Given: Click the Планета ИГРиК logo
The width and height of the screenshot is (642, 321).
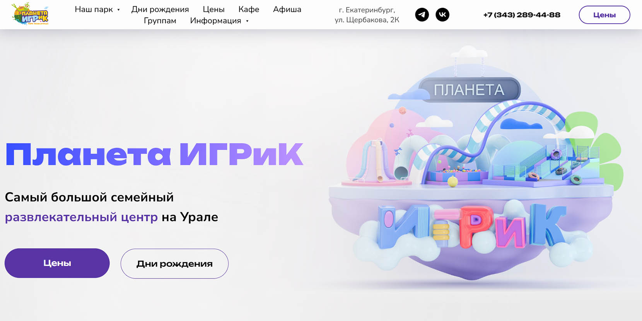Looking at the screenshot, I should tap(30, 14).
